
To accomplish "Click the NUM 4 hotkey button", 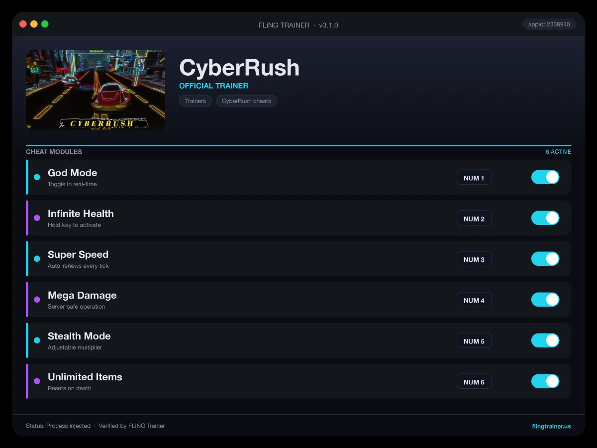I will click(474, 300).
